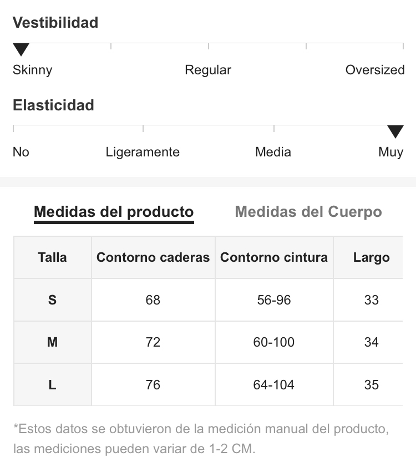
Task: Switch to Medidas del producto tab
Action: click(x=114, y=213)
